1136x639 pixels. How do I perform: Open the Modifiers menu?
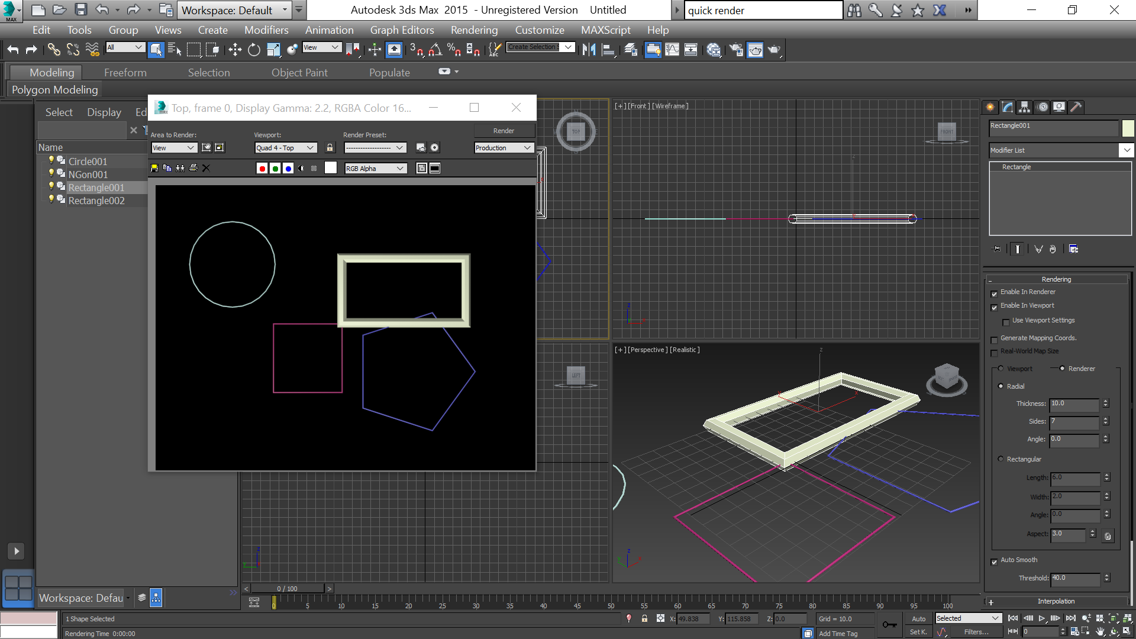click(265, 30)
